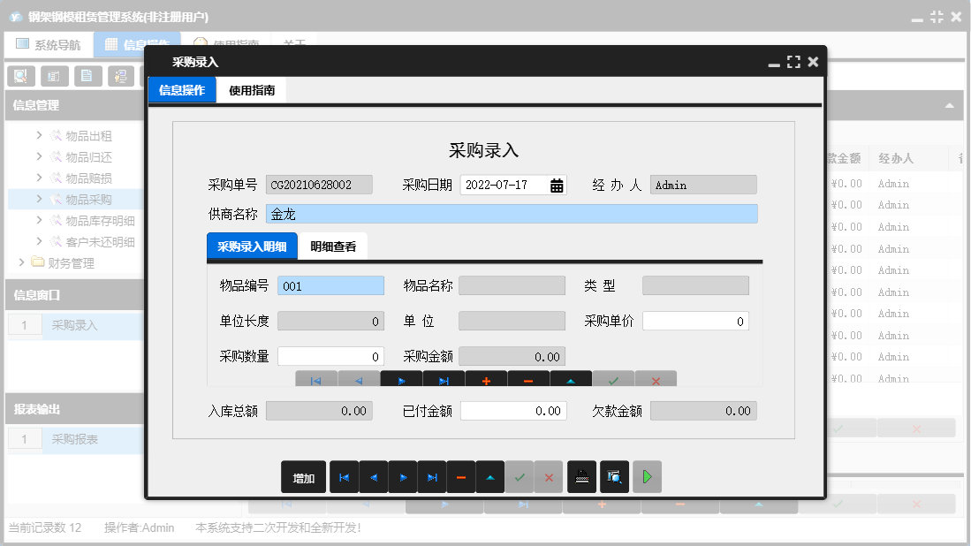Expand the 物品出租 tree item

coord(38,135)
